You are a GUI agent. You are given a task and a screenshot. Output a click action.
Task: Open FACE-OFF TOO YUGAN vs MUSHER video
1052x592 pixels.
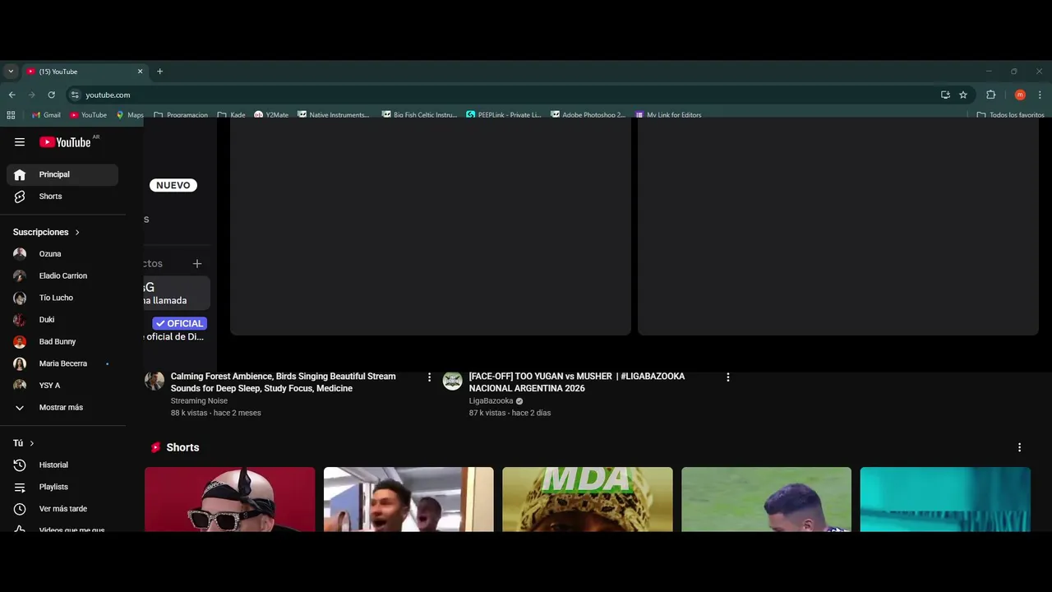tap(577, 382)
